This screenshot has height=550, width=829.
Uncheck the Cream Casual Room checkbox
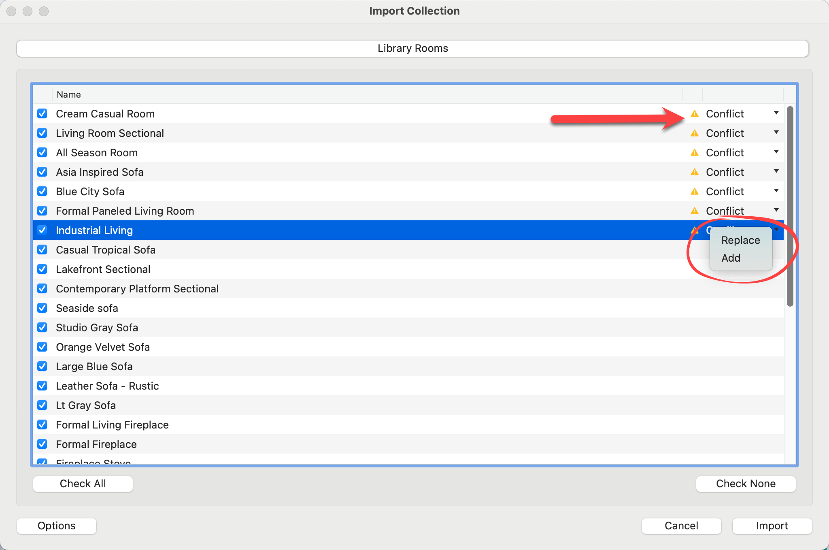[42, 114]
